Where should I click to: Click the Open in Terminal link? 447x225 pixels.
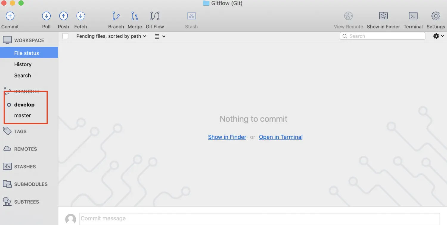point(281,137)
